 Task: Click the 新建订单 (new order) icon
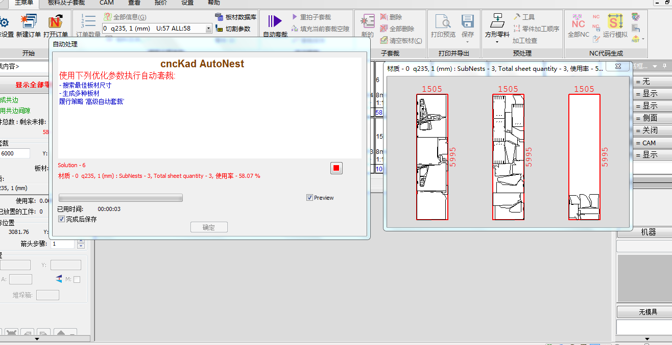coord(29,22)
